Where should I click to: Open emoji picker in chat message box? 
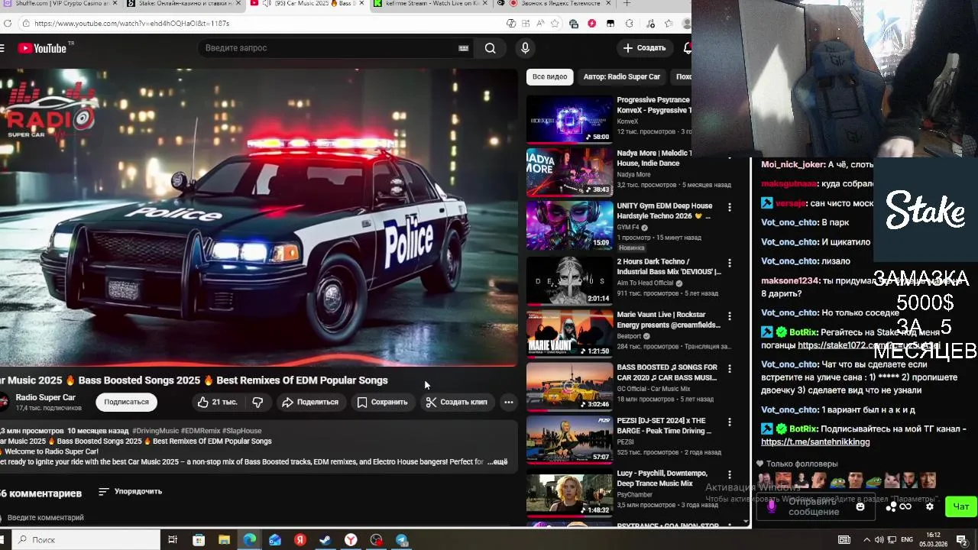[860, 506]
